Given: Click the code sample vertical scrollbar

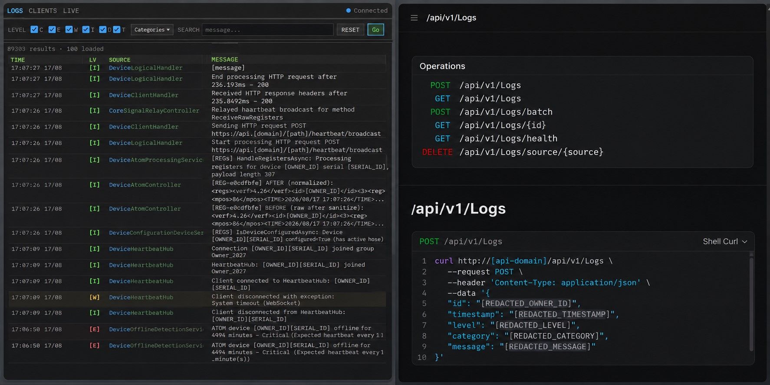Looking at the screenshot, I should 751,304.
